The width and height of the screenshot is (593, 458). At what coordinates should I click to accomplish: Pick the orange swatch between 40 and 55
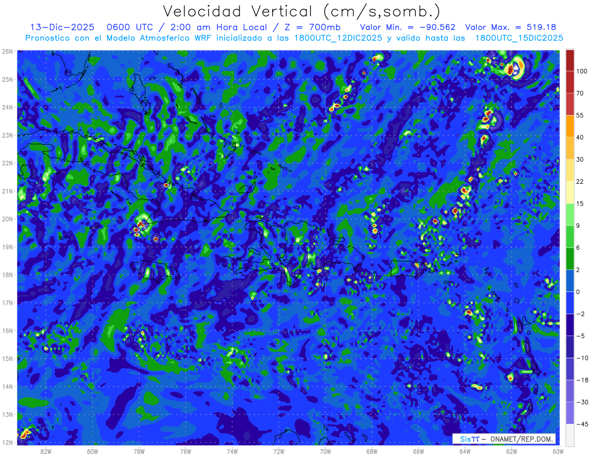570,126
